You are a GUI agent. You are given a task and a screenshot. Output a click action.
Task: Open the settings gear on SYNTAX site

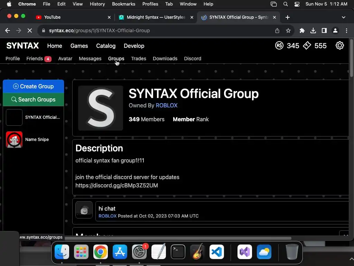click(x=339, y=46)
